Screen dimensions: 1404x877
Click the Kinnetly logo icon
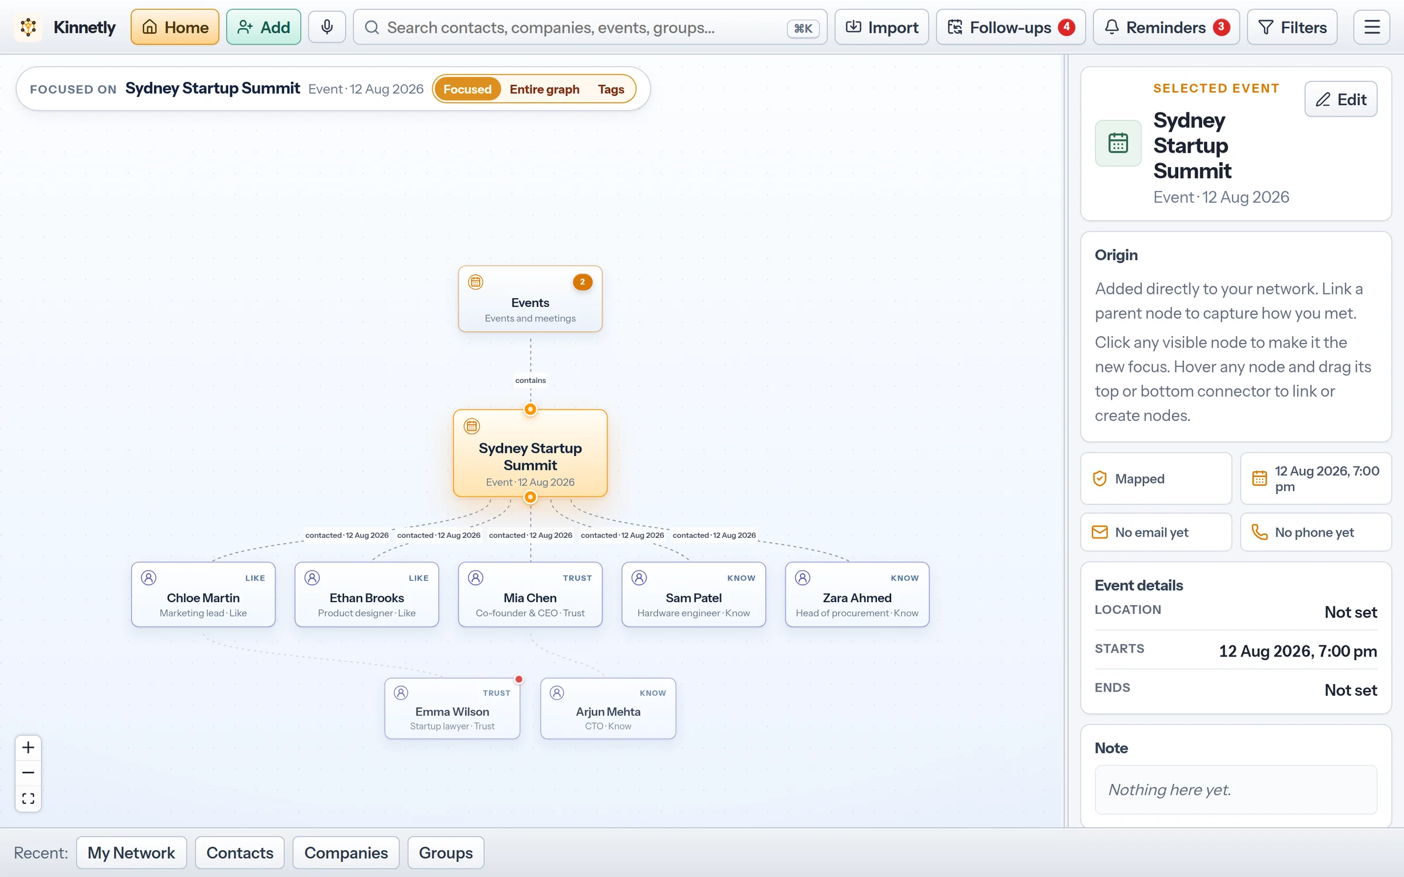[x=28, y=27]
